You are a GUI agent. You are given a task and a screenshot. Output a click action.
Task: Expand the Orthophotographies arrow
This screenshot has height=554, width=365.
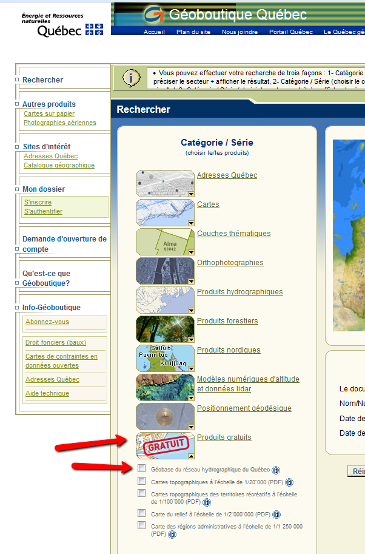[191, 281]
